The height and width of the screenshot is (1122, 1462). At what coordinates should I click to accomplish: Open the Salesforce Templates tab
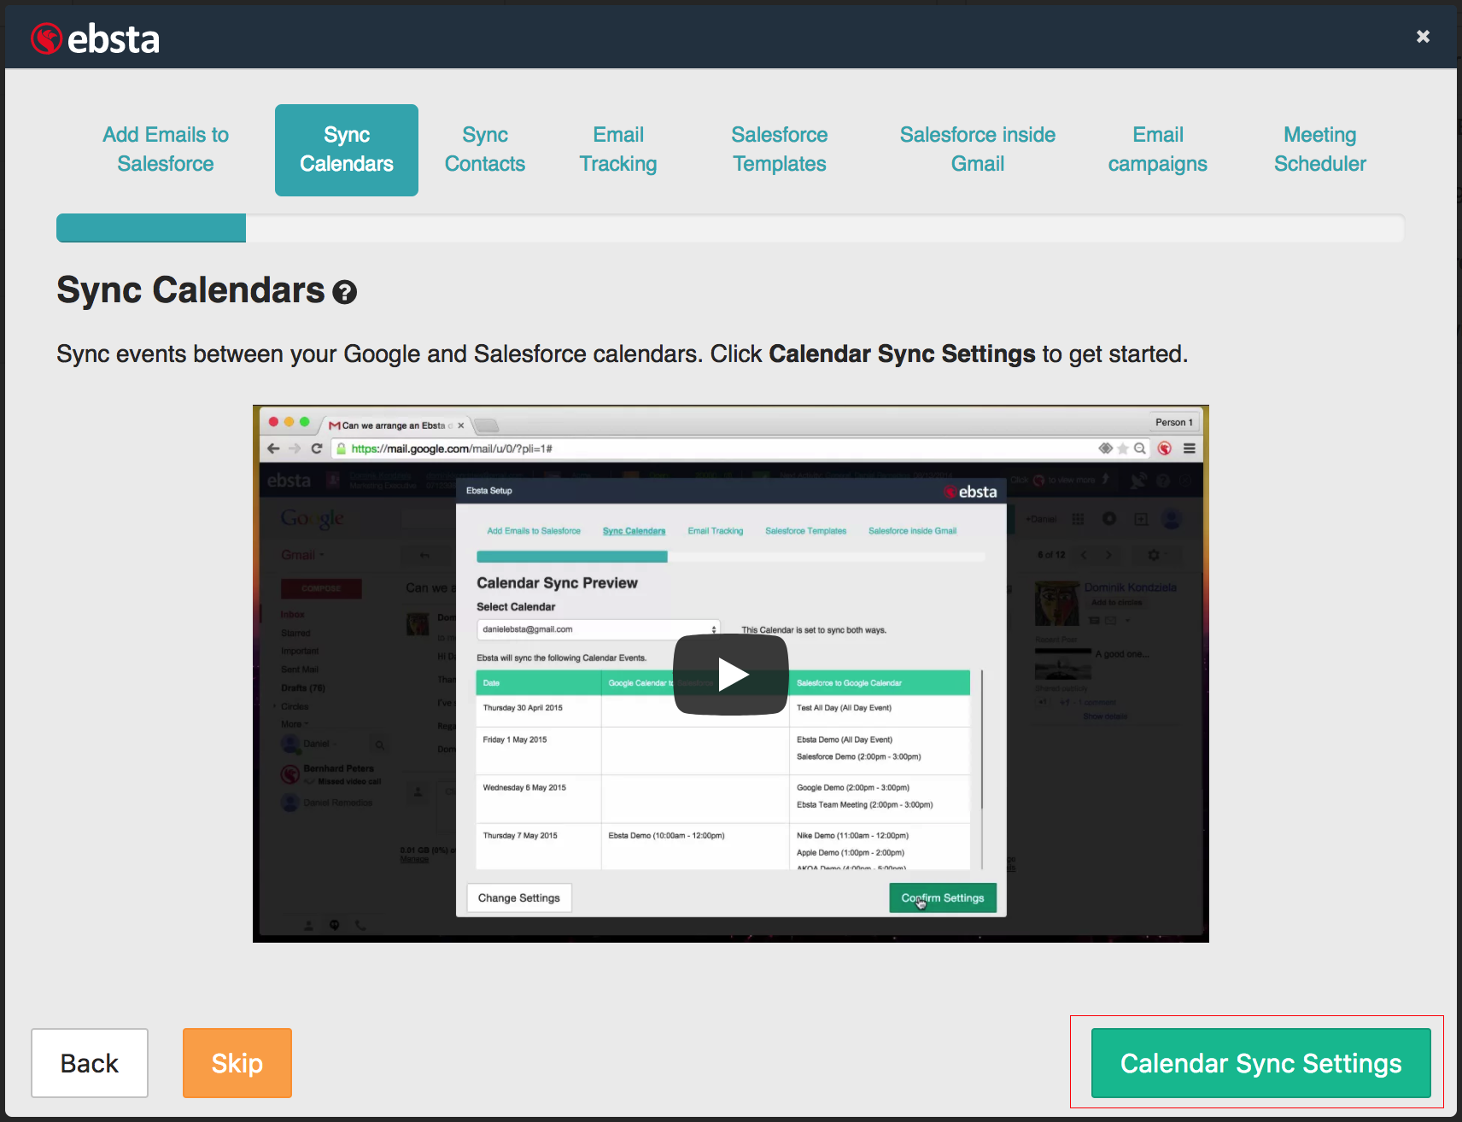tap(779, 149)
